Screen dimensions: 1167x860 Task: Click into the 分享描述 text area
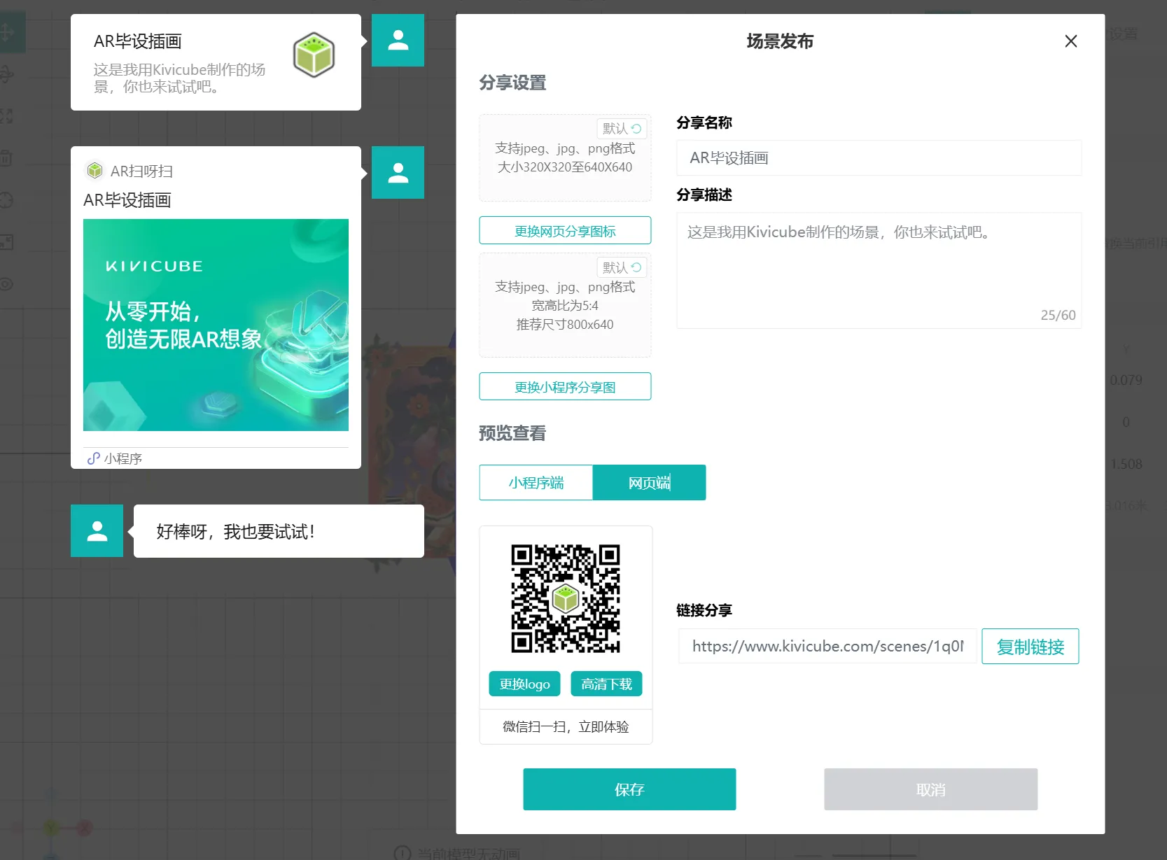pos(879,270)
